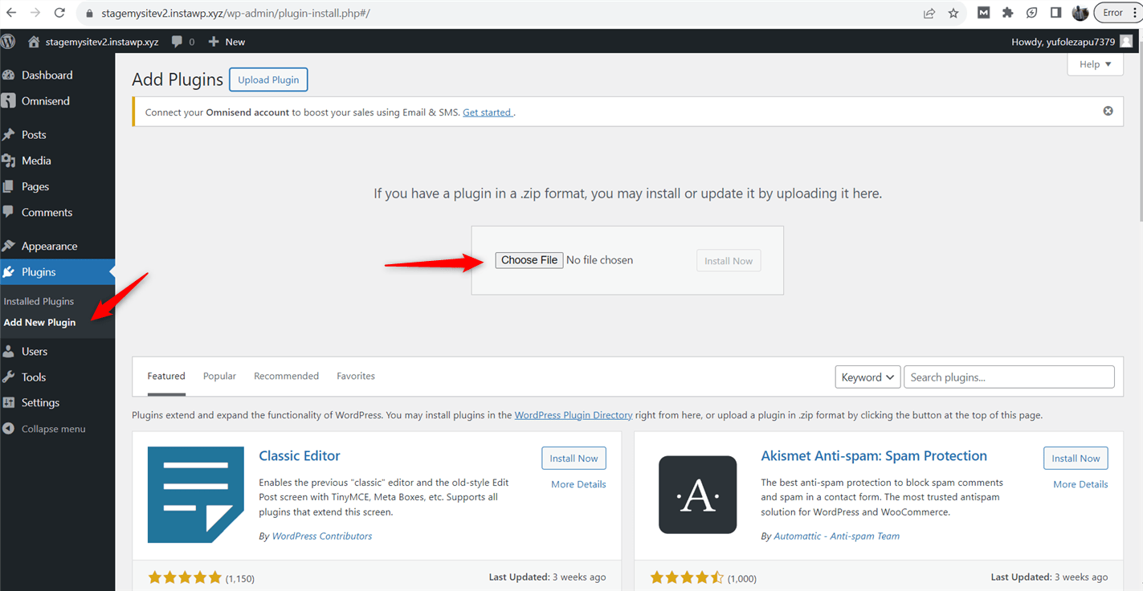Install the Akismet Anti-spam plugin
Image resolution: width=1143 pixels, height=591 pixels.
pyautogui.click(x=1076, y=459)
